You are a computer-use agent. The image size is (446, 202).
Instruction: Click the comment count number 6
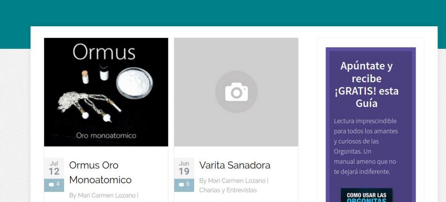(188, 184)
